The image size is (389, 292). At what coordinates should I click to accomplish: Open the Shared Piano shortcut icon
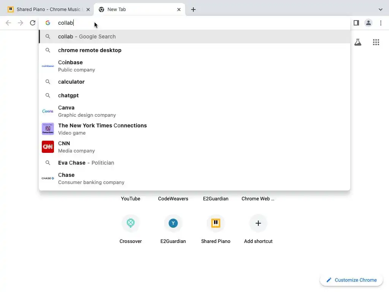[x=216, y=223]
